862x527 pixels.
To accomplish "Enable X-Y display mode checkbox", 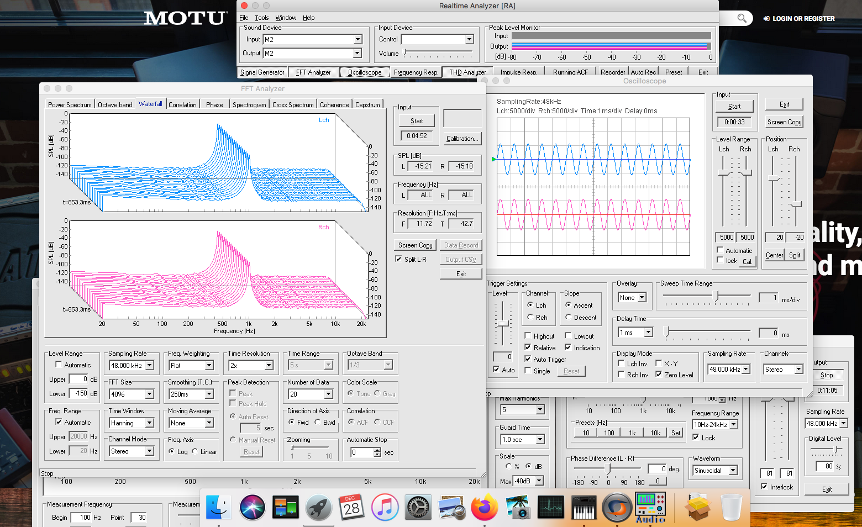I will pos(659,363).
